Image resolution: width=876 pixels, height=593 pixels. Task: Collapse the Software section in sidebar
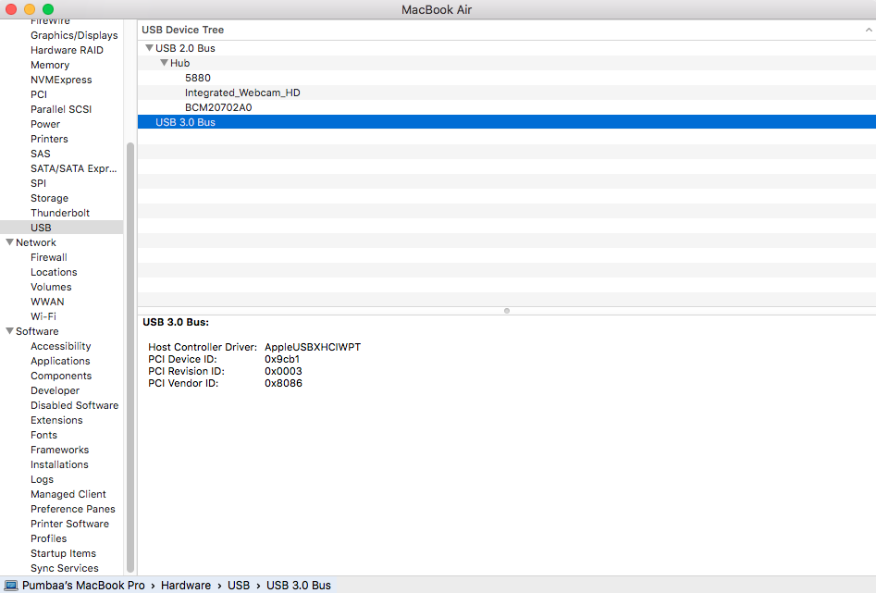click(9, 331)
